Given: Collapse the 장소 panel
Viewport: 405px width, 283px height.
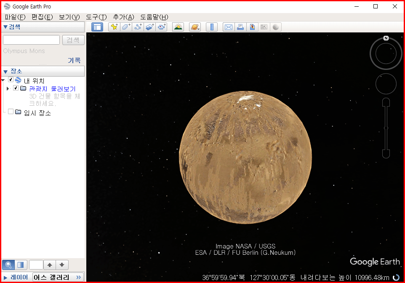Looking at the screenshot, I should click(5, 72).
